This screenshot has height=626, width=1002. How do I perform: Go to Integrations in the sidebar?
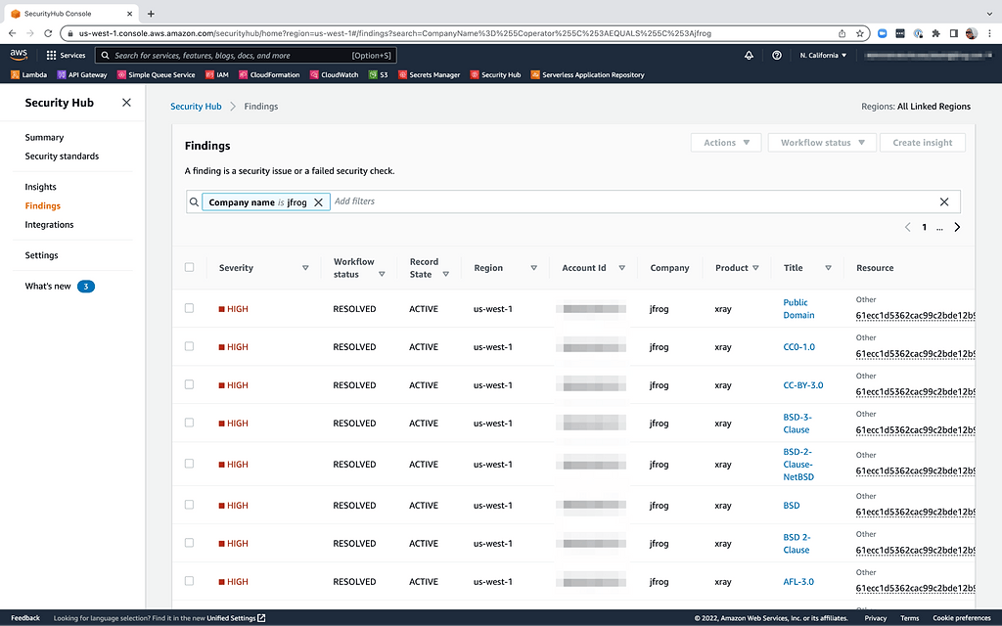click(49, 225)
